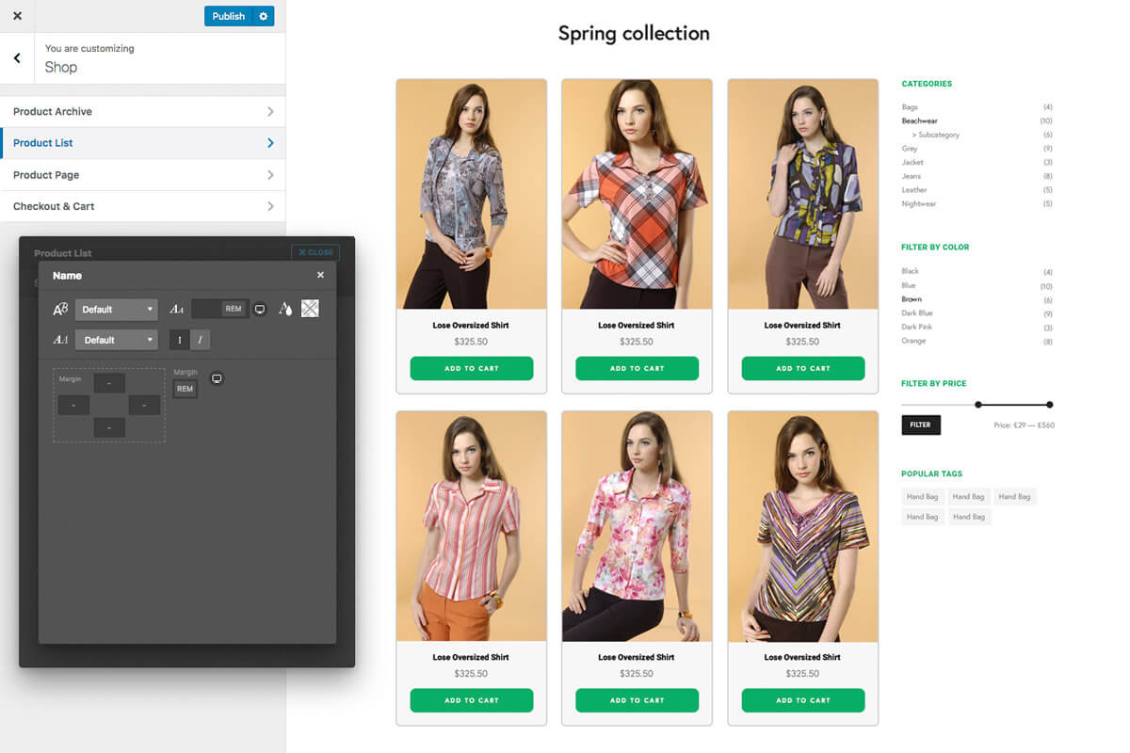The image size is (1130, 753).
Task: Click the font family icon in Name panel
Action: click(60, 310)
